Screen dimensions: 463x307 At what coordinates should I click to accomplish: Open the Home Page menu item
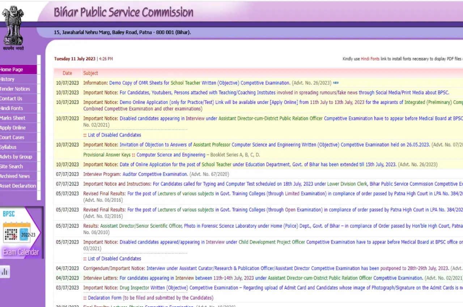(18, 69)
